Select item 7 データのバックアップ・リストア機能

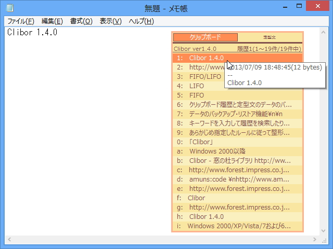click(x=237, y=114)
